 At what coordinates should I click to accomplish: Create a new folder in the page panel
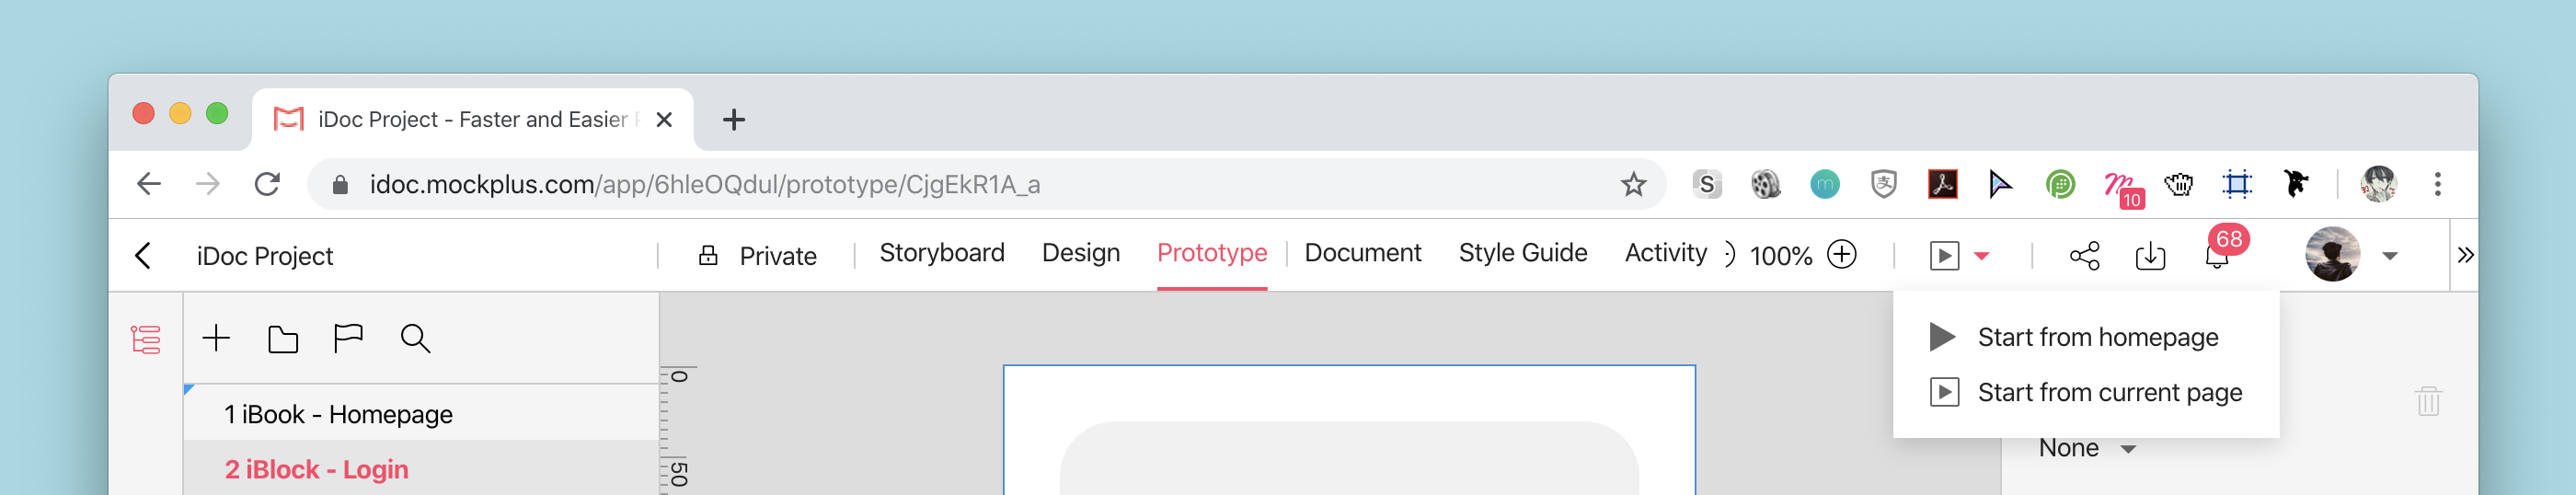click(x=283, y=340)
